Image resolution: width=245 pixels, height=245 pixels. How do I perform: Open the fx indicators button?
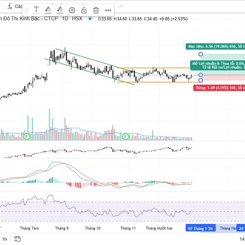point(10,6)
